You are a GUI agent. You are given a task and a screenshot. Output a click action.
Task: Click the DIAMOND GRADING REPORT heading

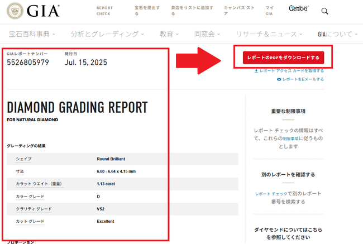(77, 107)
